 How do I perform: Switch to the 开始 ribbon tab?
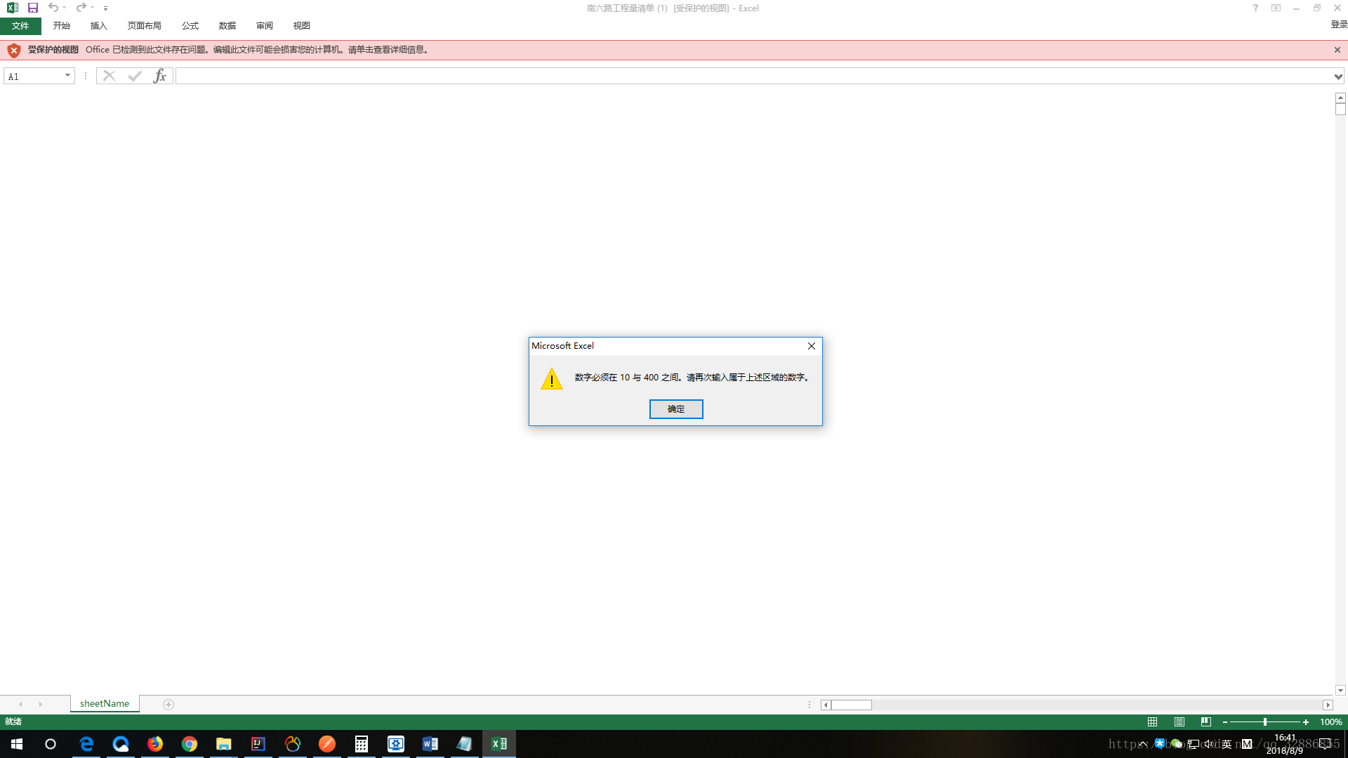62,26
